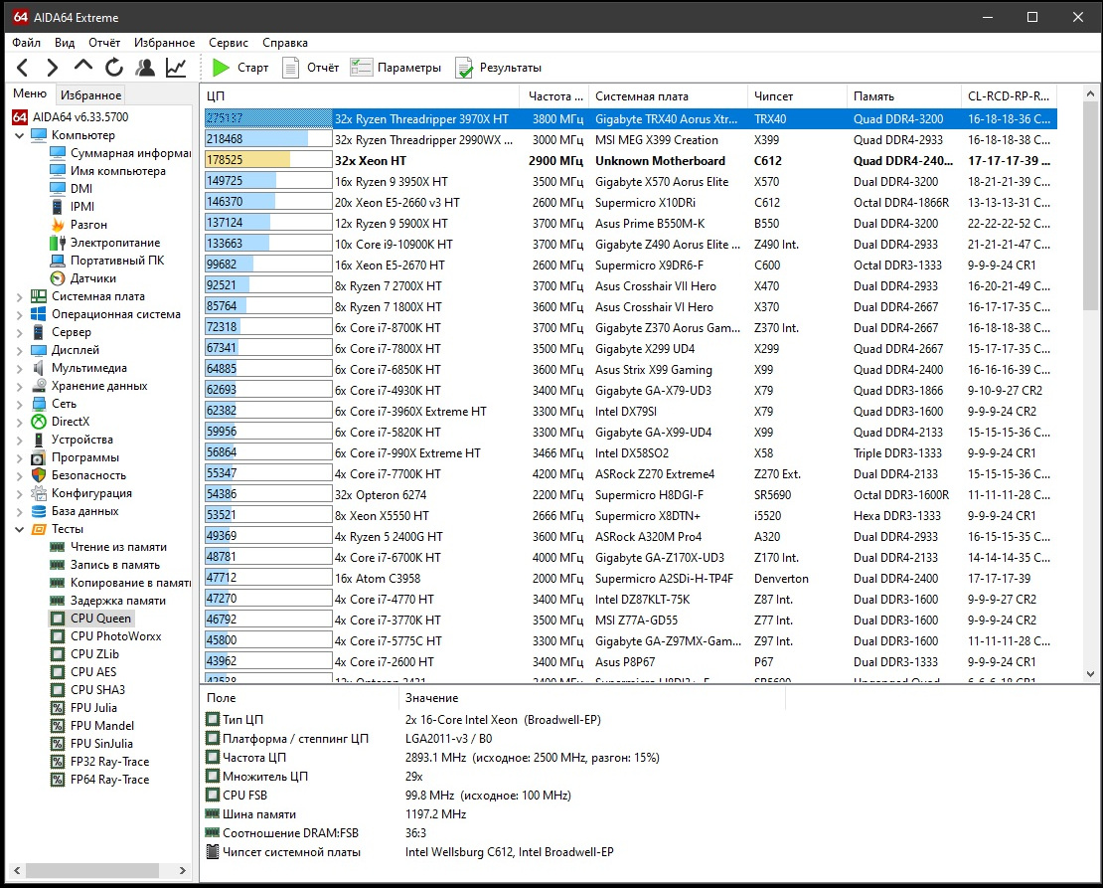Expand the Системная плата node
1103x888 pixels.
click(x=20, y=296)
